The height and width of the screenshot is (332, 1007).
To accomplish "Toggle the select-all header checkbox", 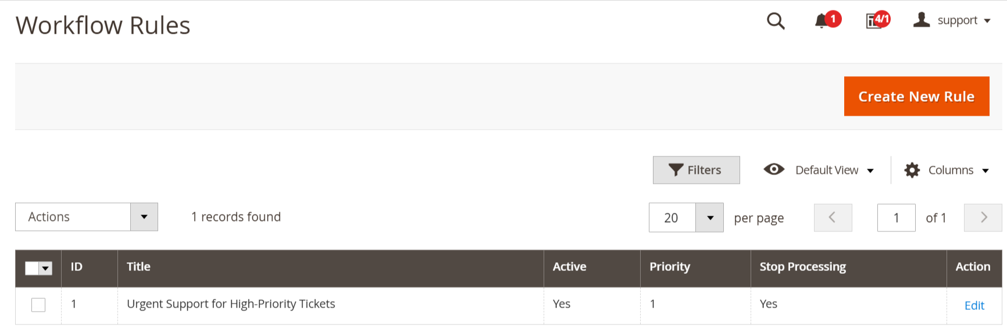I will 32,268.
